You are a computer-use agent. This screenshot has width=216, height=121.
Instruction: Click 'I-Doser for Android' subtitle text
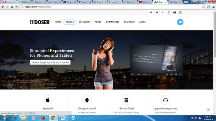pos(87,112)
